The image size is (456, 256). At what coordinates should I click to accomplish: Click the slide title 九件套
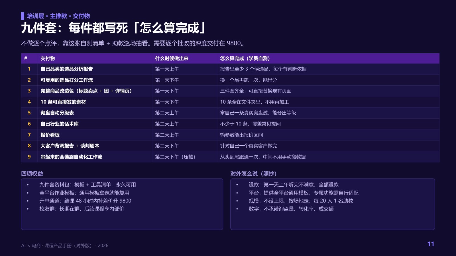(114, 28)
